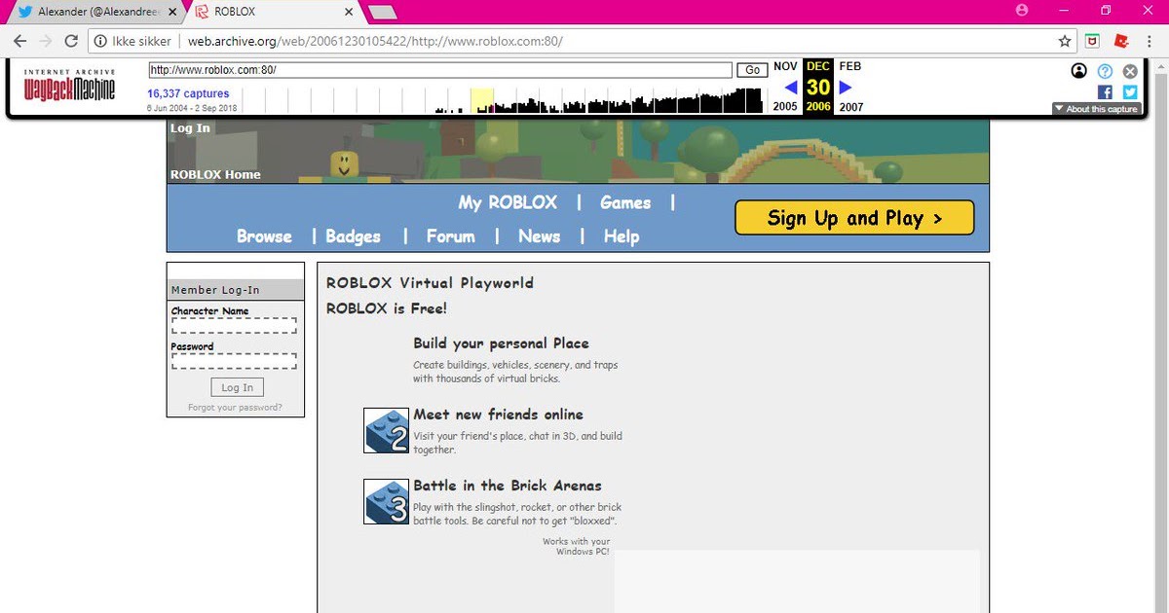Click the browser forward arrow

(x=46, y=41)
